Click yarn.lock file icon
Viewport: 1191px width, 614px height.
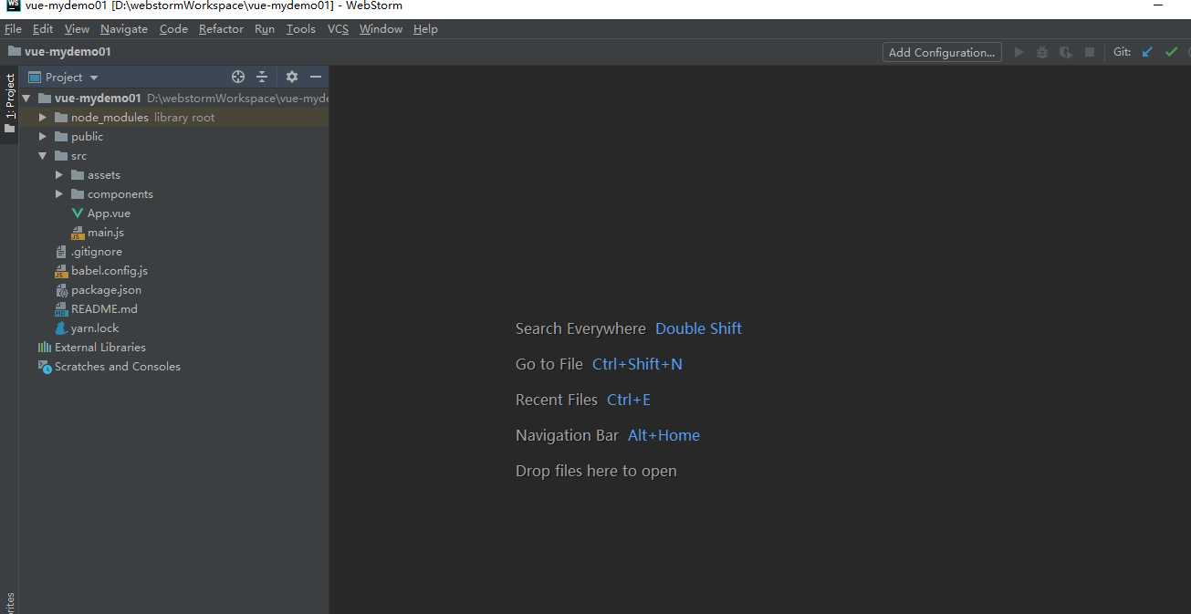tap(61, 328)
